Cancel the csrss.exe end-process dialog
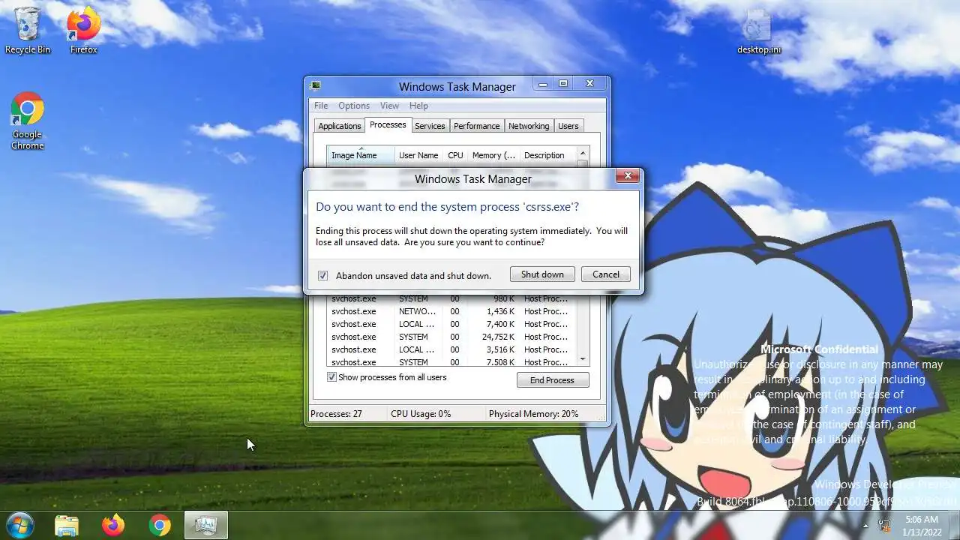This screenshot has width=960, height=540. pos(606,274)
